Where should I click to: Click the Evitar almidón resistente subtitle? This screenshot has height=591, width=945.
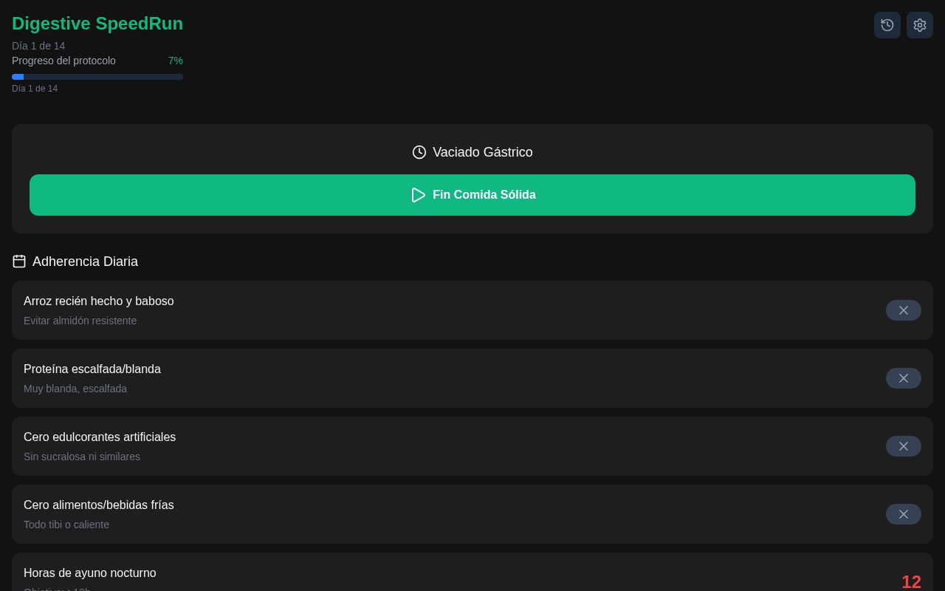tap(80, 321)
